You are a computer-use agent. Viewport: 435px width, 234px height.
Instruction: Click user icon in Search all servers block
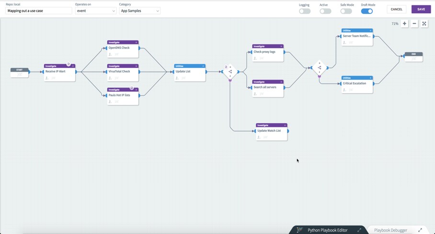point(255,94)
